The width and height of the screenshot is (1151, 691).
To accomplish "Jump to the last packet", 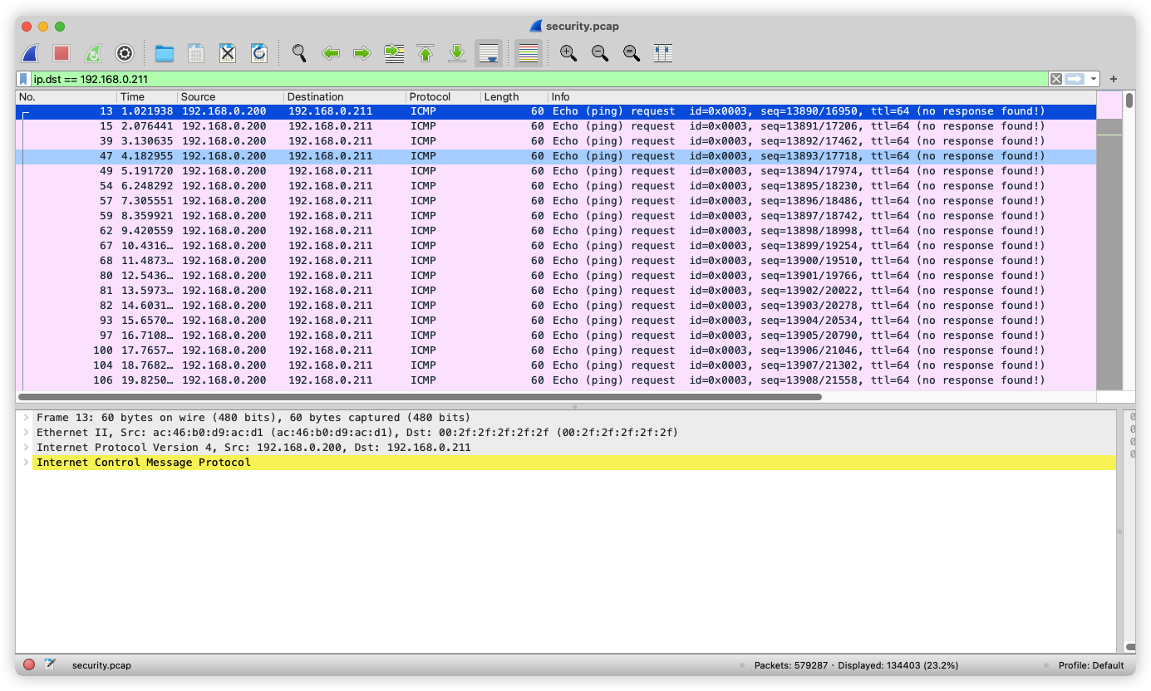I will tap(457, 53).
